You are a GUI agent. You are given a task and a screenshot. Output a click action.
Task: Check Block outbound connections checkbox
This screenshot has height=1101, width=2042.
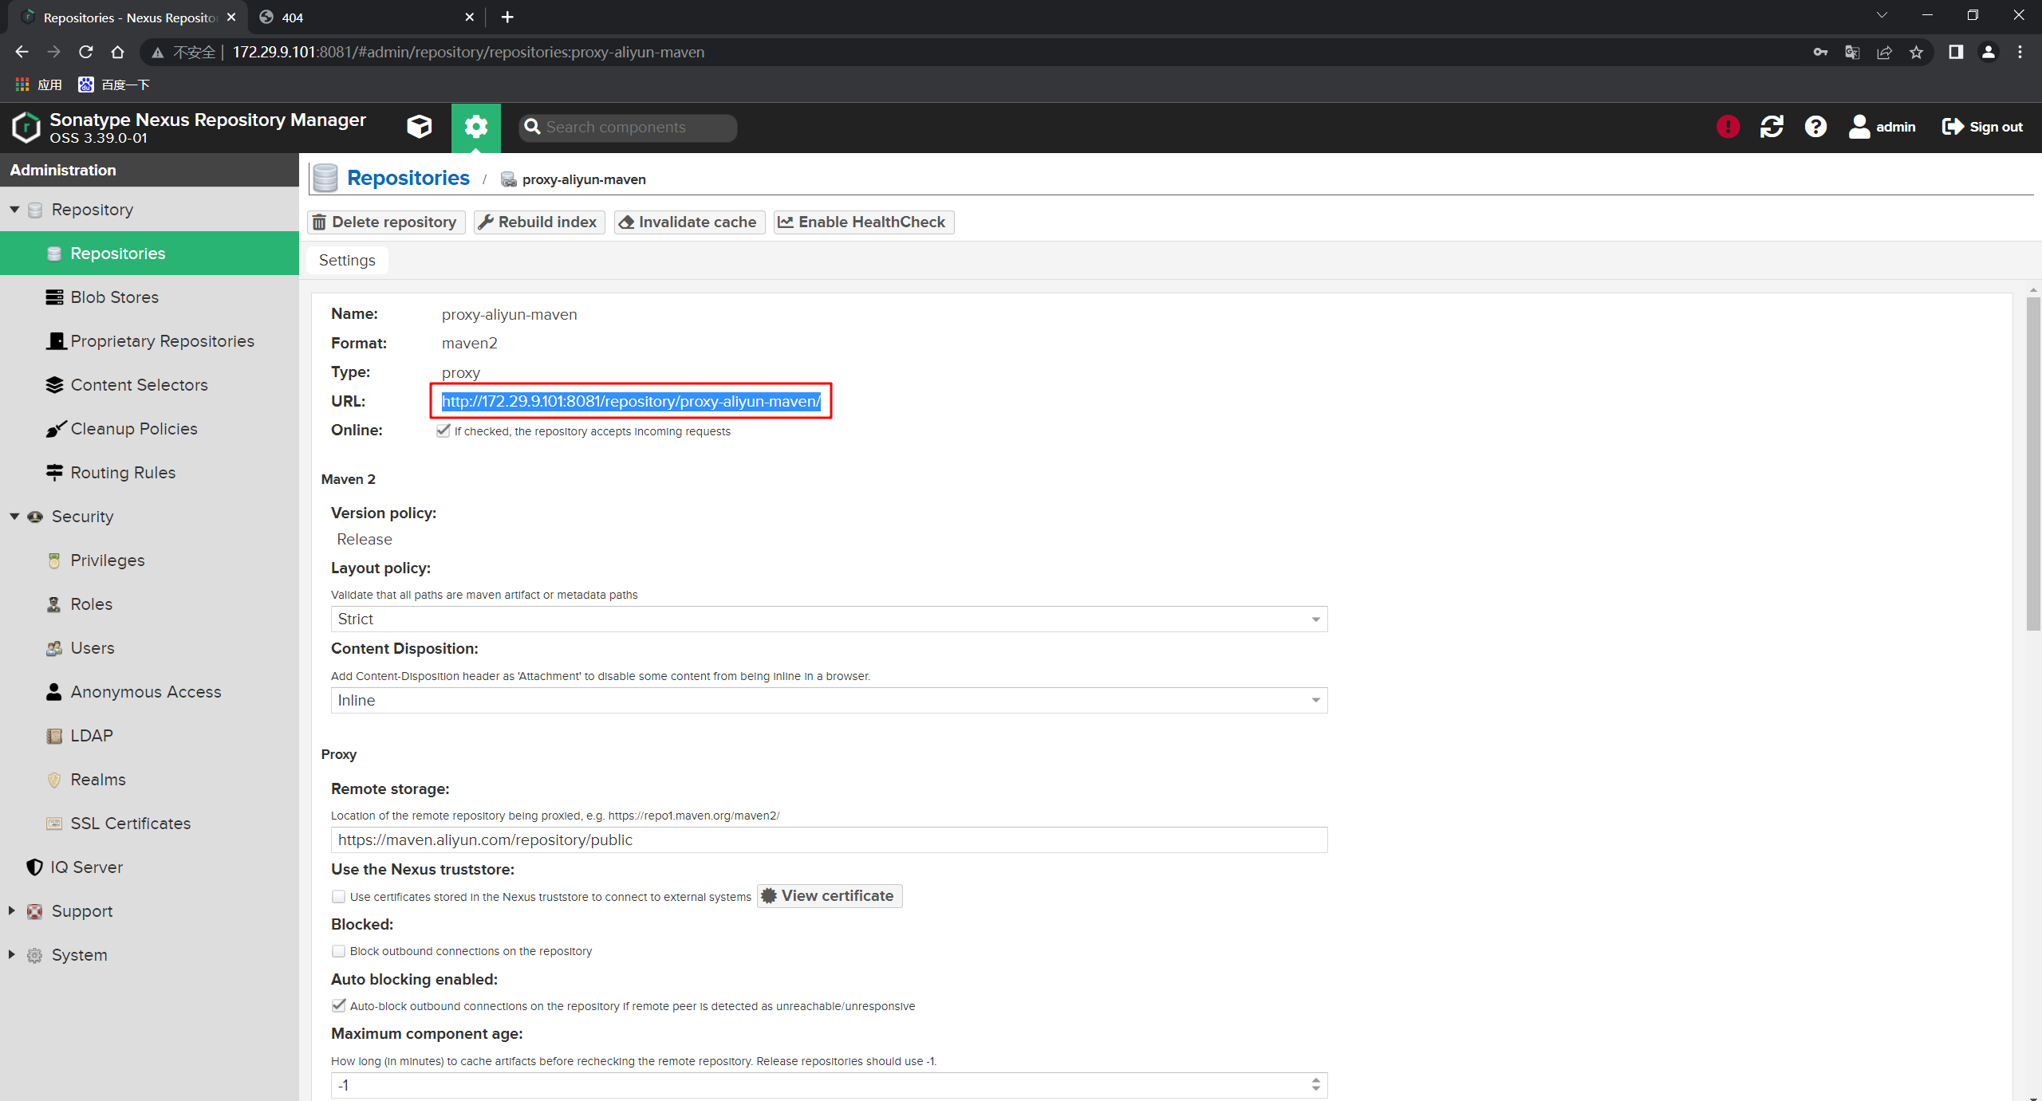(x=339, y=951)
